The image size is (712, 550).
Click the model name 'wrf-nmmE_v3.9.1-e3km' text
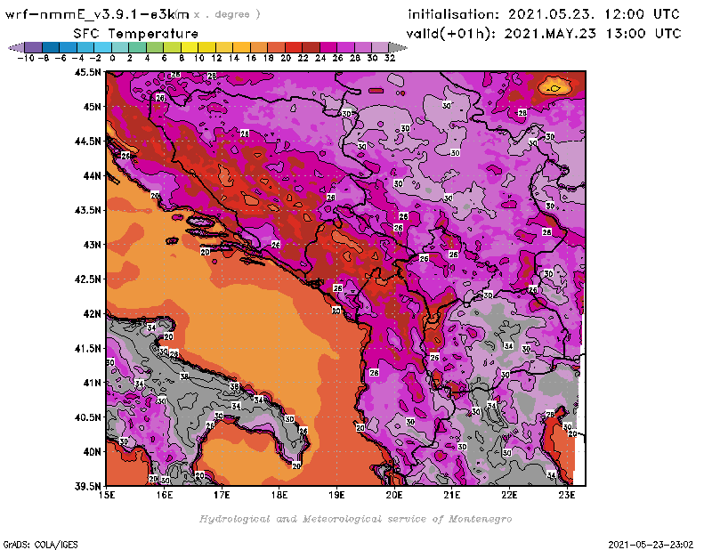pos(97,14)
